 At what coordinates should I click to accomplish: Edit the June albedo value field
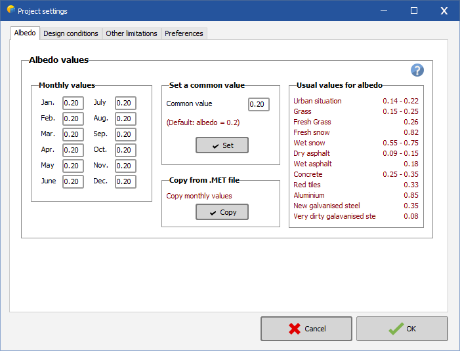coord(73,181)
